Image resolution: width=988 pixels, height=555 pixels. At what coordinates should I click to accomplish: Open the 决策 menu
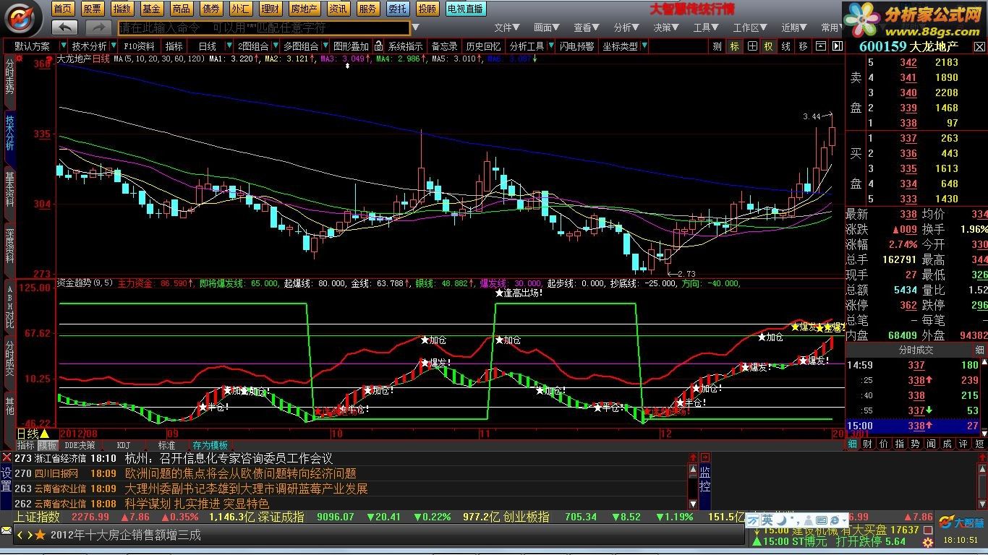click(x=667, y=27)
